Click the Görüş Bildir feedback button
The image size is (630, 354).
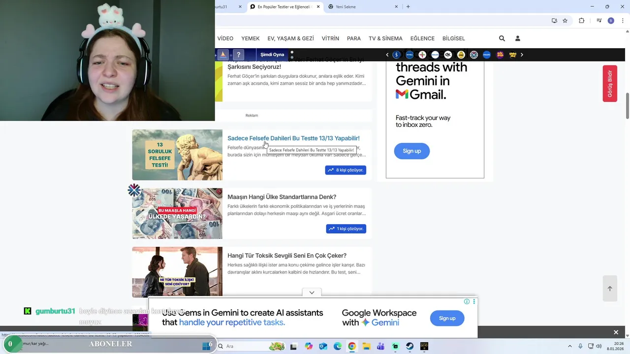(x=610, y=84)
